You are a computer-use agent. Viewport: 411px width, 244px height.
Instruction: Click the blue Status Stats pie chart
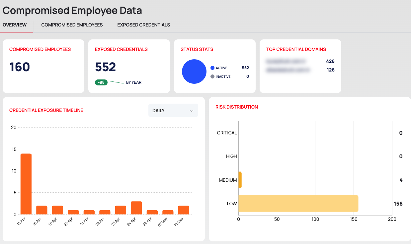click(x=194, y=72)
